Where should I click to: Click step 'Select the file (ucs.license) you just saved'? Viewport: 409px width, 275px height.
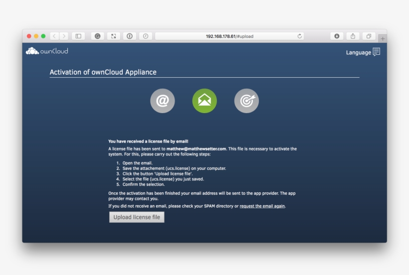pyautogui.click(x=163, y=179)
